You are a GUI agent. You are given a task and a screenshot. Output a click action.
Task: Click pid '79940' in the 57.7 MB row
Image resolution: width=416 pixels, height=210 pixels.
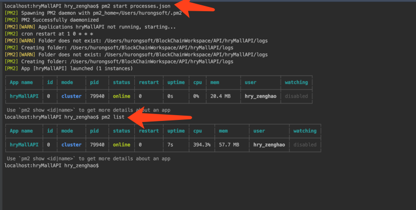coord(97,144)
